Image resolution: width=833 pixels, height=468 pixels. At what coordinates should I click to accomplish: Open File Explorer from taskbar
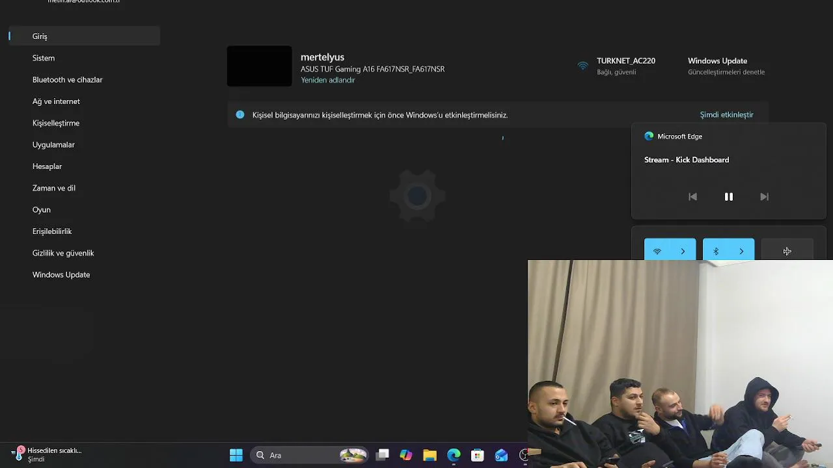point(430,455)
